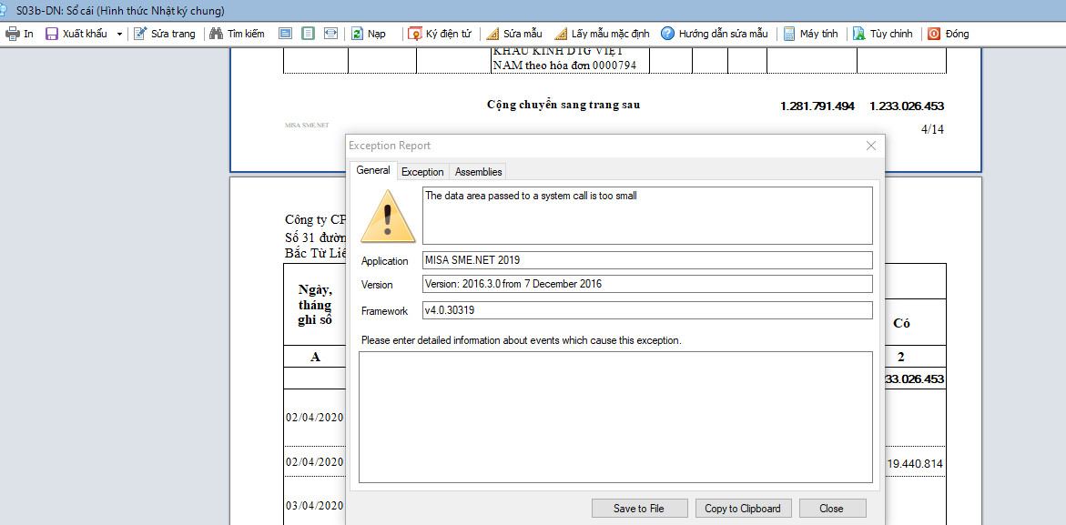Screen dimensions: 1066x525
Task: Open the Xuất khẩu dropdown arrow
Action: pyautogui.click(x=119, y=34)
